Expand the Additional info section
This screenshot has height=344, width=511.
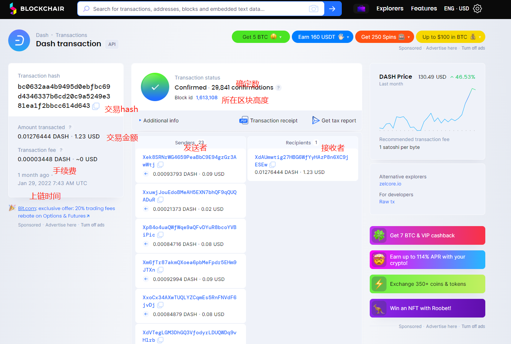click(x=159, y=121)
